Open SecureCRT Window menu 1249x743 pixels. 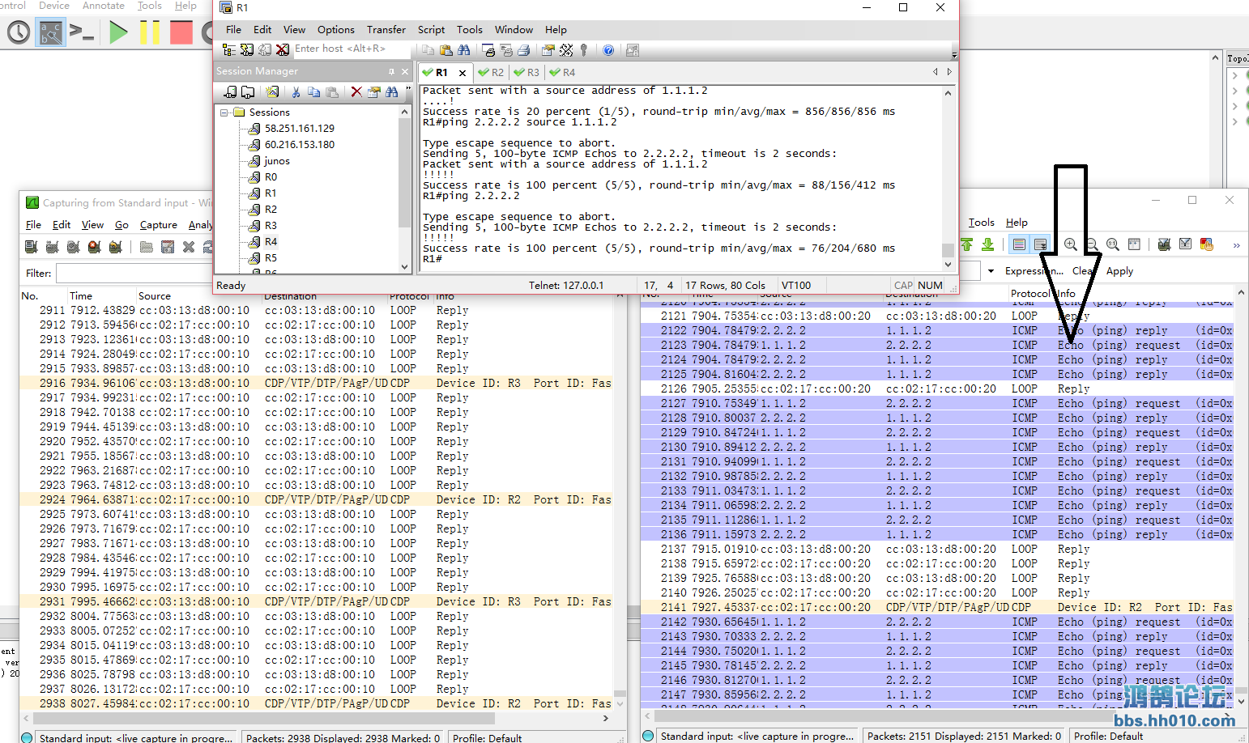tap(514, 30)
